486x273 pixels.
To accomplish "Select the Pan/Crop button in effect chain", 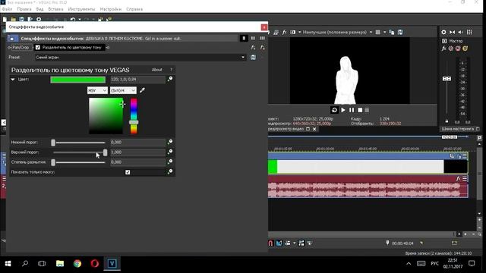I will pos(21,47).
